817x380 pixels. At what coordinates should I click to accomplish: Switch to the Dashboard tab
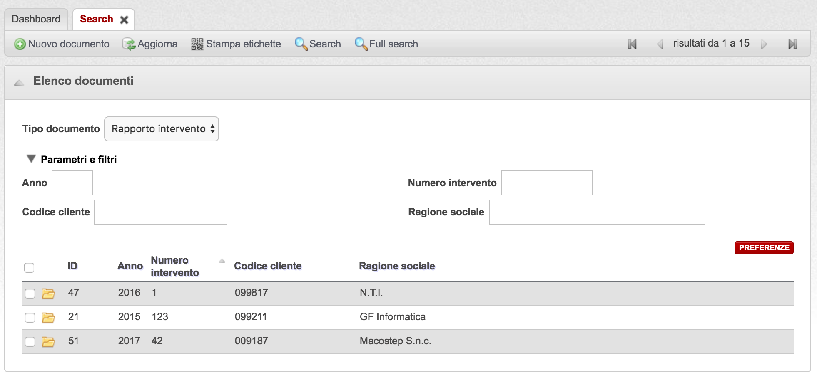point(36,19)
